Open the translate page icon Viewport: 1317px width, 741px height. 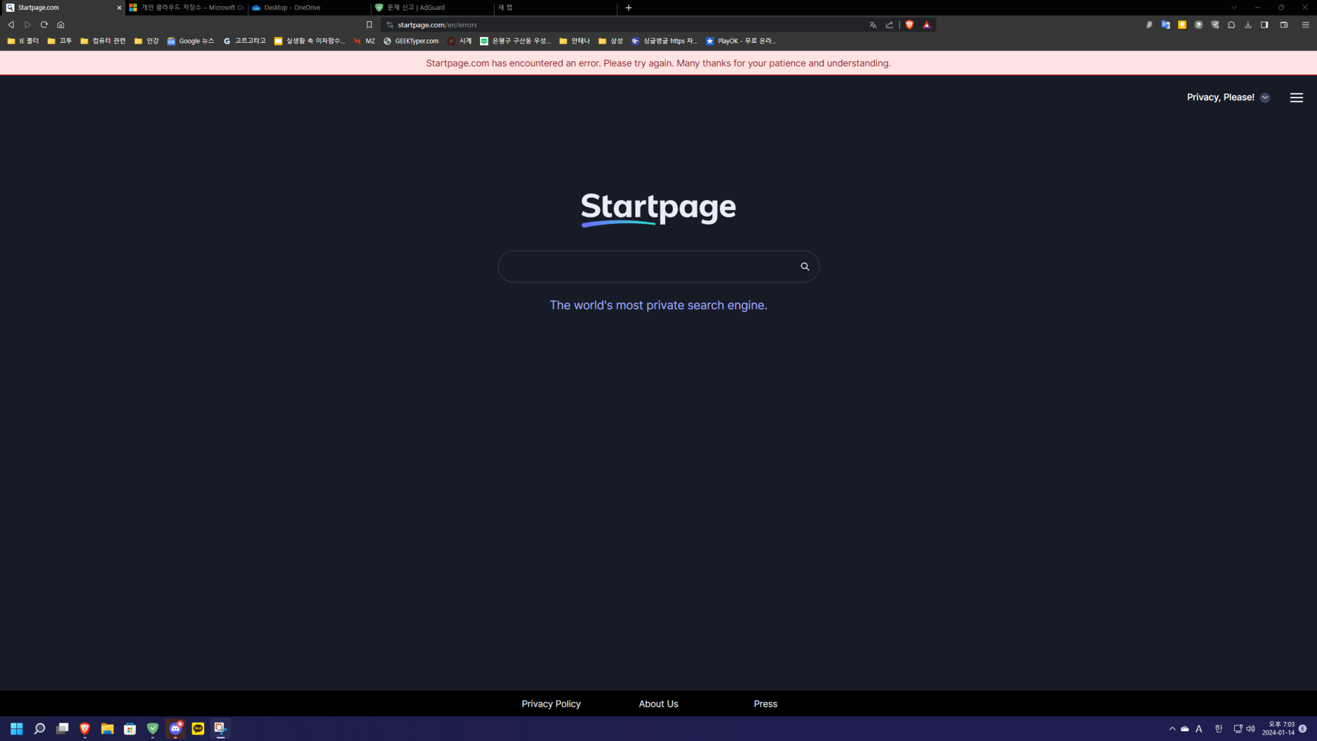coord(873,24)
